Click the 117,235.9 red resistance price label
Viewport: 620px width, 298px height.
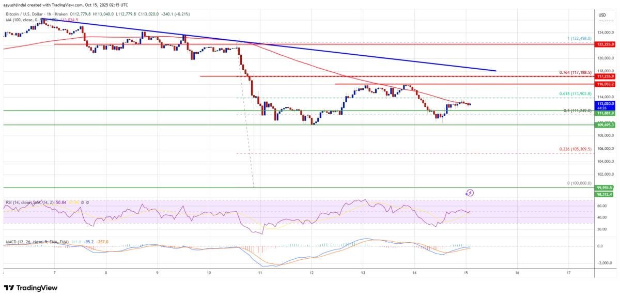[x=605, y=76]
